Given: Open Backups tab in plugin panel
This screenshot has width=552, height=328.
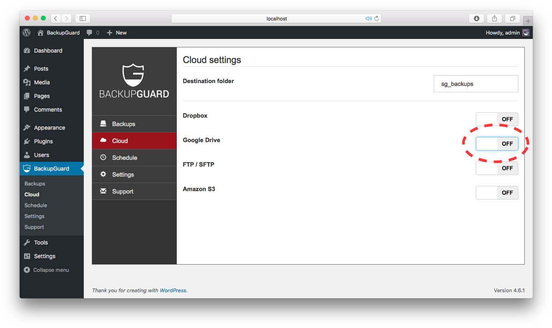Looking at the screenshot, I should 134,124.
